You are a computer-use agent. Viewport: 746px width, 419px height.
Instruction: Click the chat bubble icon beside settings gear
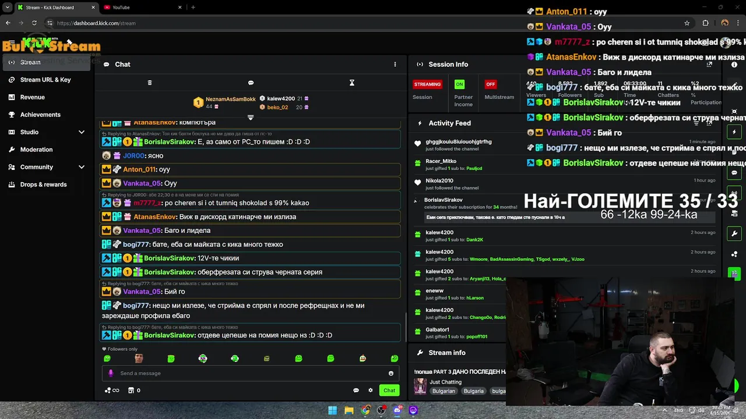356,390
